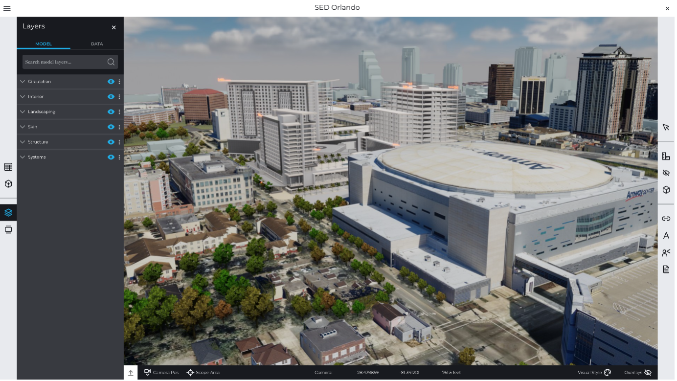This screenshot has height=381, width=677.
Task: Select the Landscaping layer name
Action: pos(42,112)
